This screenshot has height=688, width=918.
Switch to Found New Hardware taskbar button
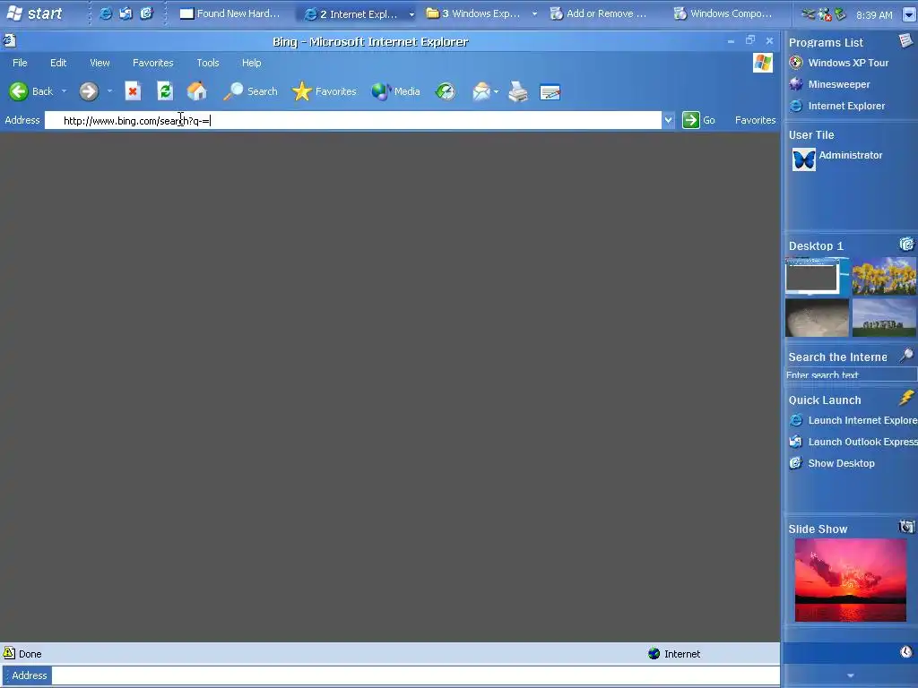(230, 13)
